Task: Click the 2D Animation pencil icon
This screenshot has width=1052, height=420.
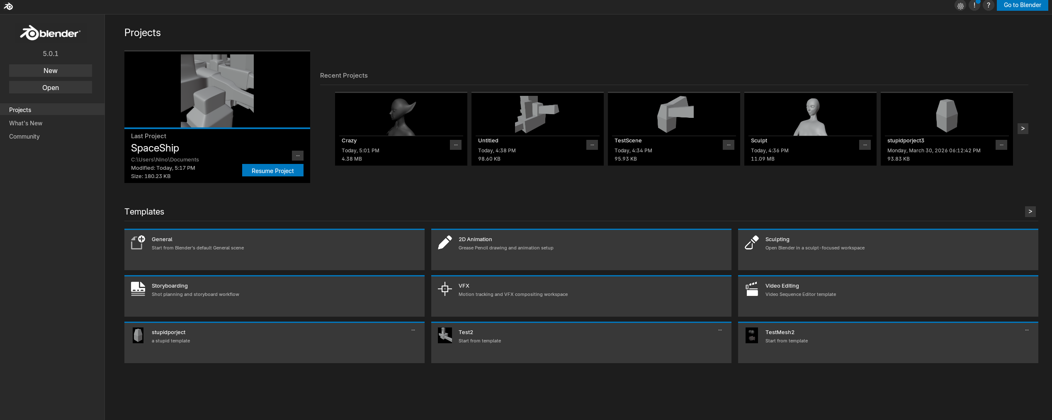Action: [x=445, y=242]
